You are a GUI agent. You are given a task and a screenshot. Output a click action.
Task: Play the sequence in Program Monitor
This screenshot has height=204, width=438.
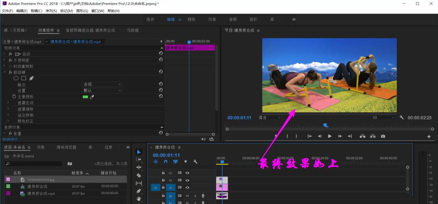coord(330,136)
